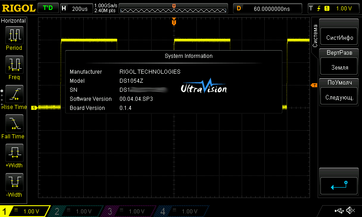This screenshot has height=217, width=362.
Task: Click the Board Version label
Action: pyautogui.click(x=87, y=108)
